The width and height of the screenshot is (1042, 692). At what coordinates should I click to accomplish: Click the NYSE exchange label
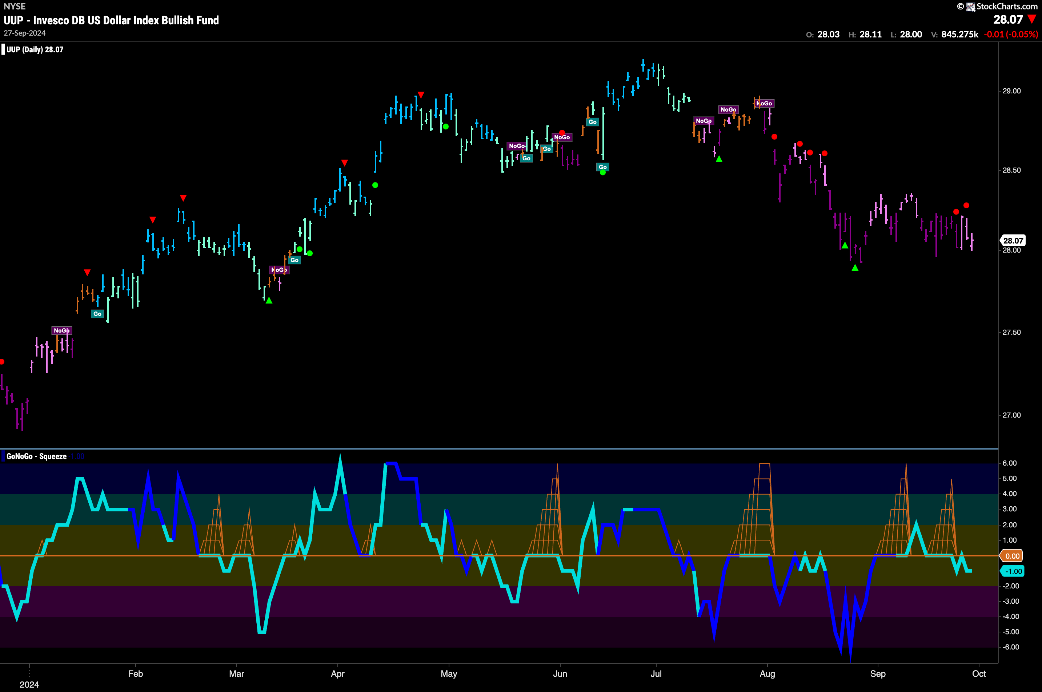pyautogui.click(x=15, y=6)
